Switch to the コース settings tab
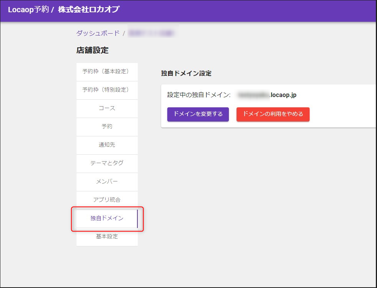377x288 pixels. (107, 108)
